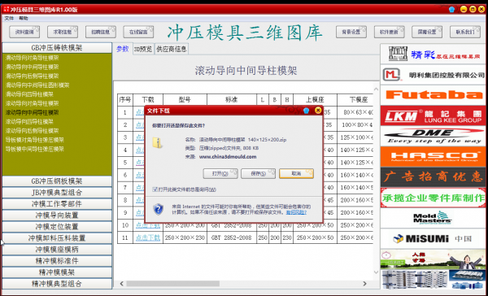This screenshot has width=488, height=296.
Task: Click the zipped folder icon in download dialog
Action: pyautogui.click(x=157, y=142)
